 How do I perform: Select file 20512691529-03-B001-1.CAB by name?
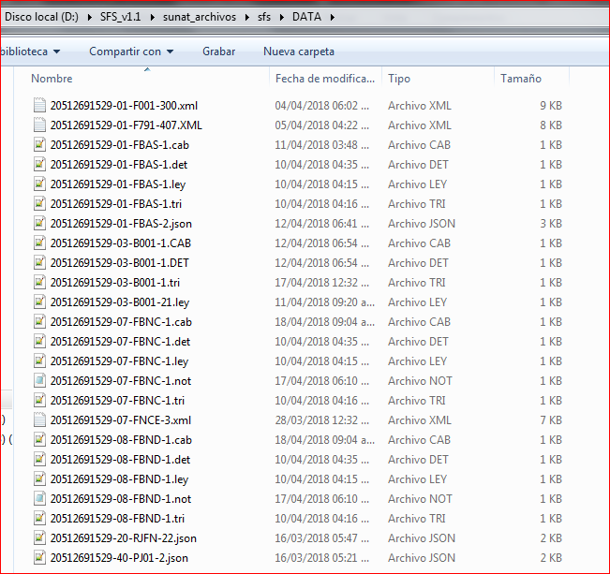(121, 243)
